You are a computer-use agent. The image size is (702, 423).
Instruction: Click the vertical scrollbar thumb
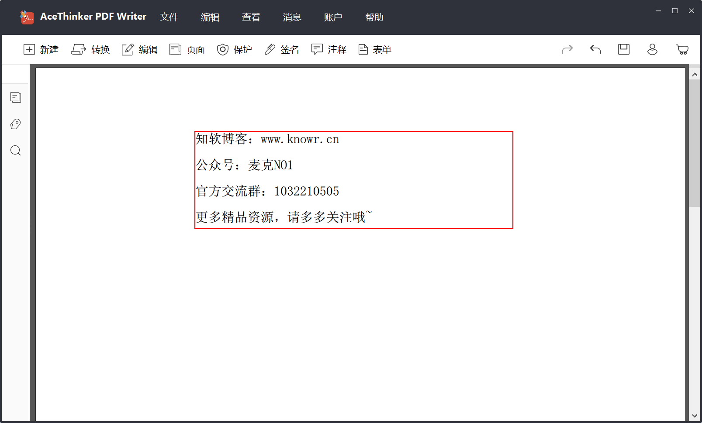(x=695, y=143)
